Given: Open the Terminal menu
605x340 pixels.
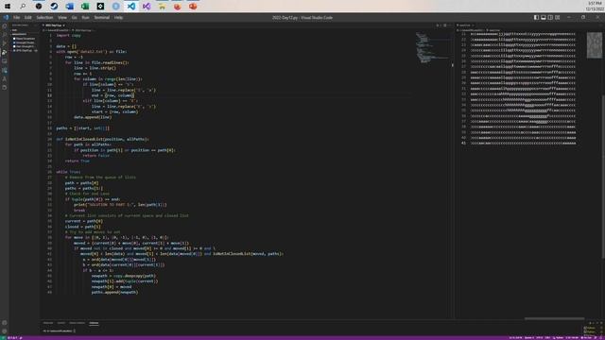Looking at the screenshot, I should click(x=102, y=17).
